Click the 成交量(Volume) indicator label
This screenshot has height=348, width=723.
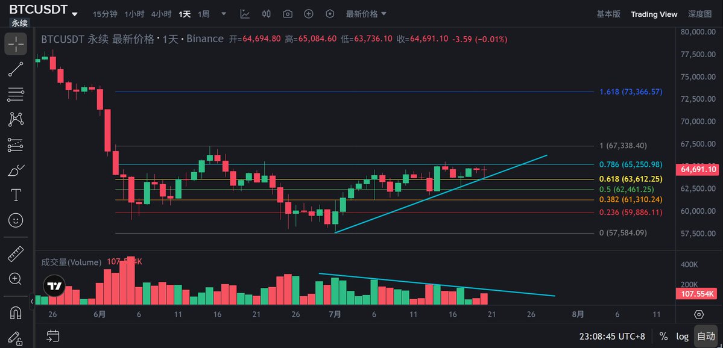(72, 262)
